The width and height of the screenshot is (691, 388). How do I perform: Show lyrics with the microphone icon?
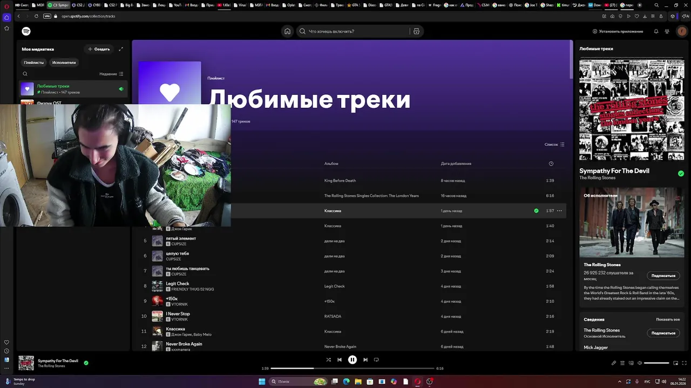(x=613, y=363)
